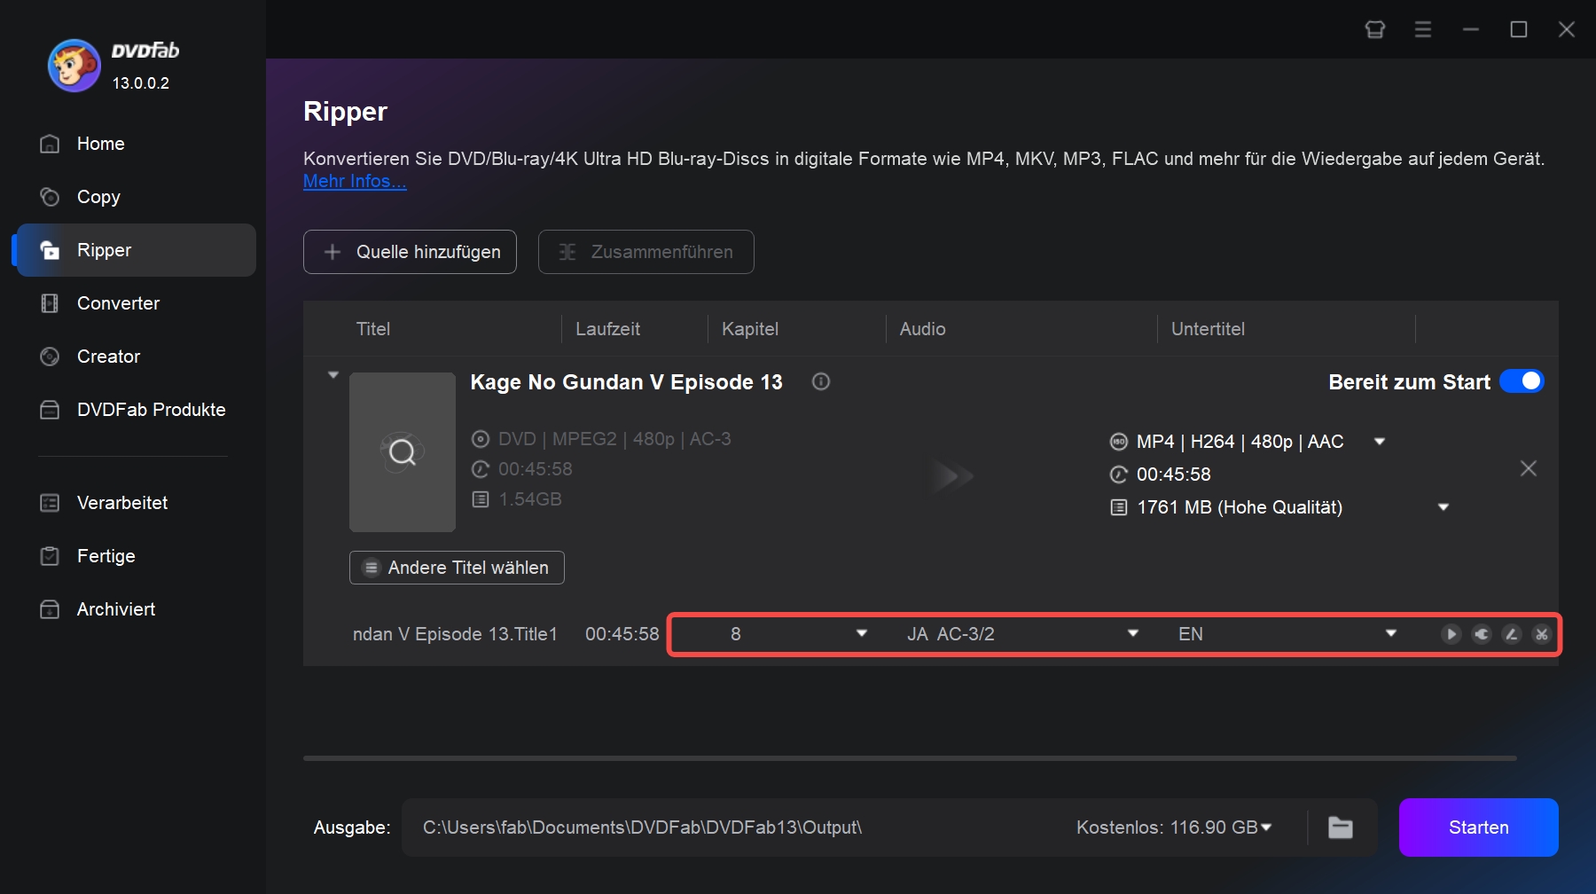
Task: Click source size 1.54GB
Action: [x=530, y=499]
